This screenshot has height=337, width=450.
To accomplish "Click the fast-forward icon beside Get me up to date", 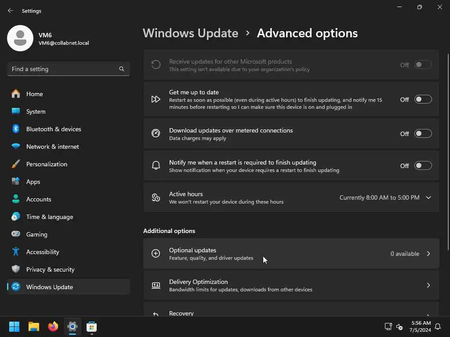I will click(x=156, y=99).
